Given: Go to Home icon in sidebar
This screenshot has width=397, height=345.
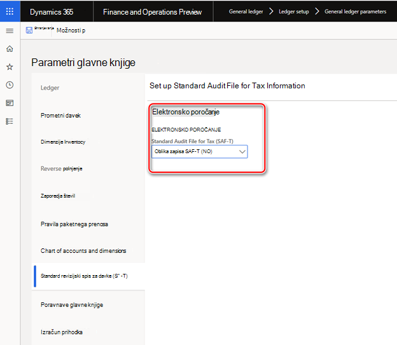Looking at the screenshot, I should pos(10,48).
